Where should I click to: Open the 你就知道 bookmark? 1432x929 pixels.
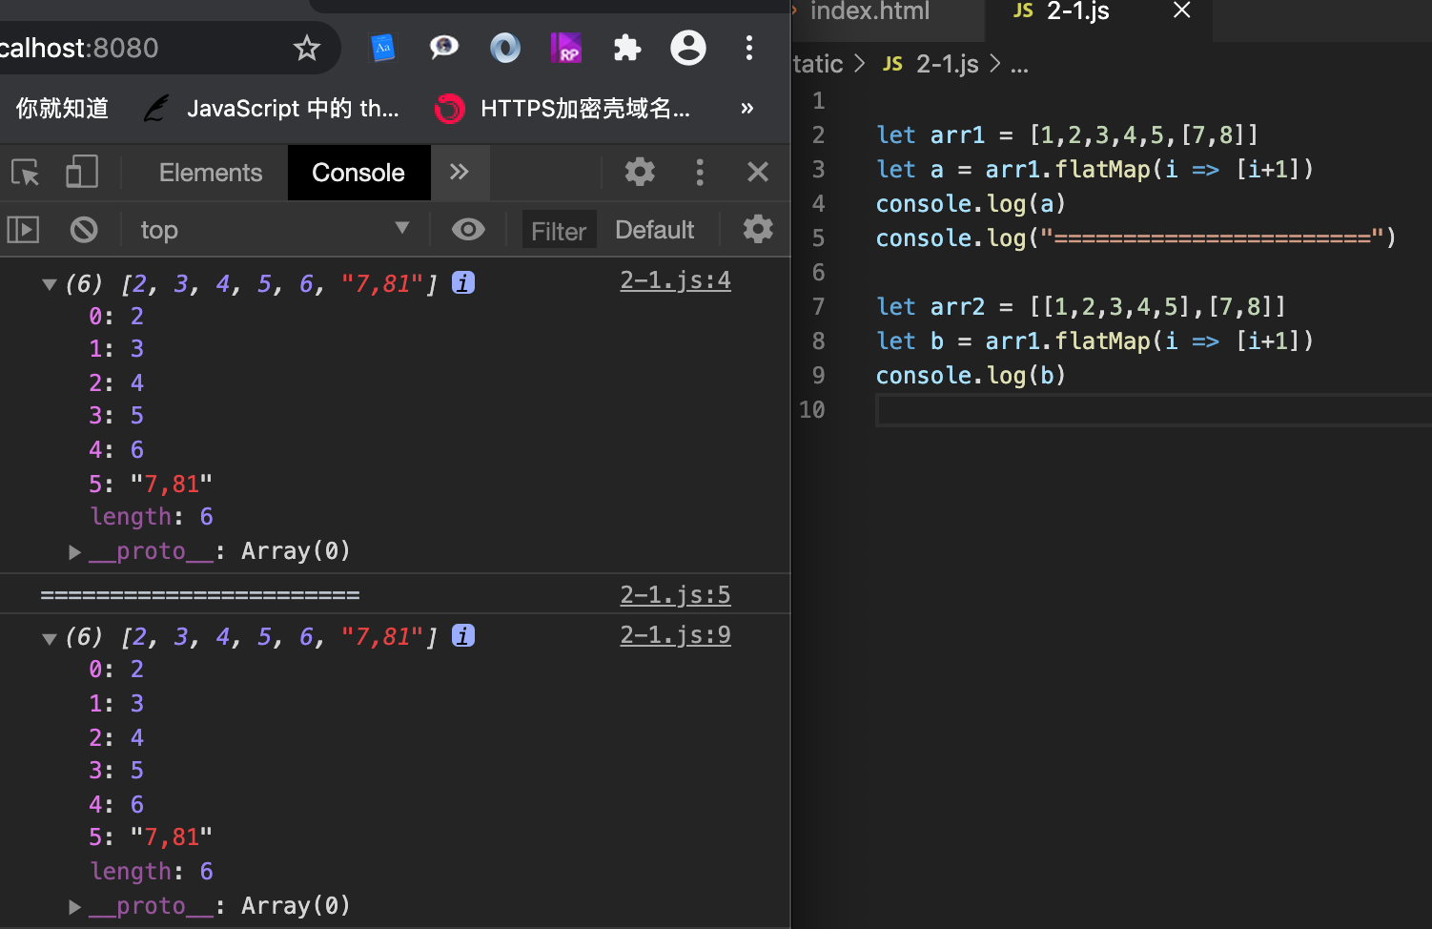pos(62,108)
